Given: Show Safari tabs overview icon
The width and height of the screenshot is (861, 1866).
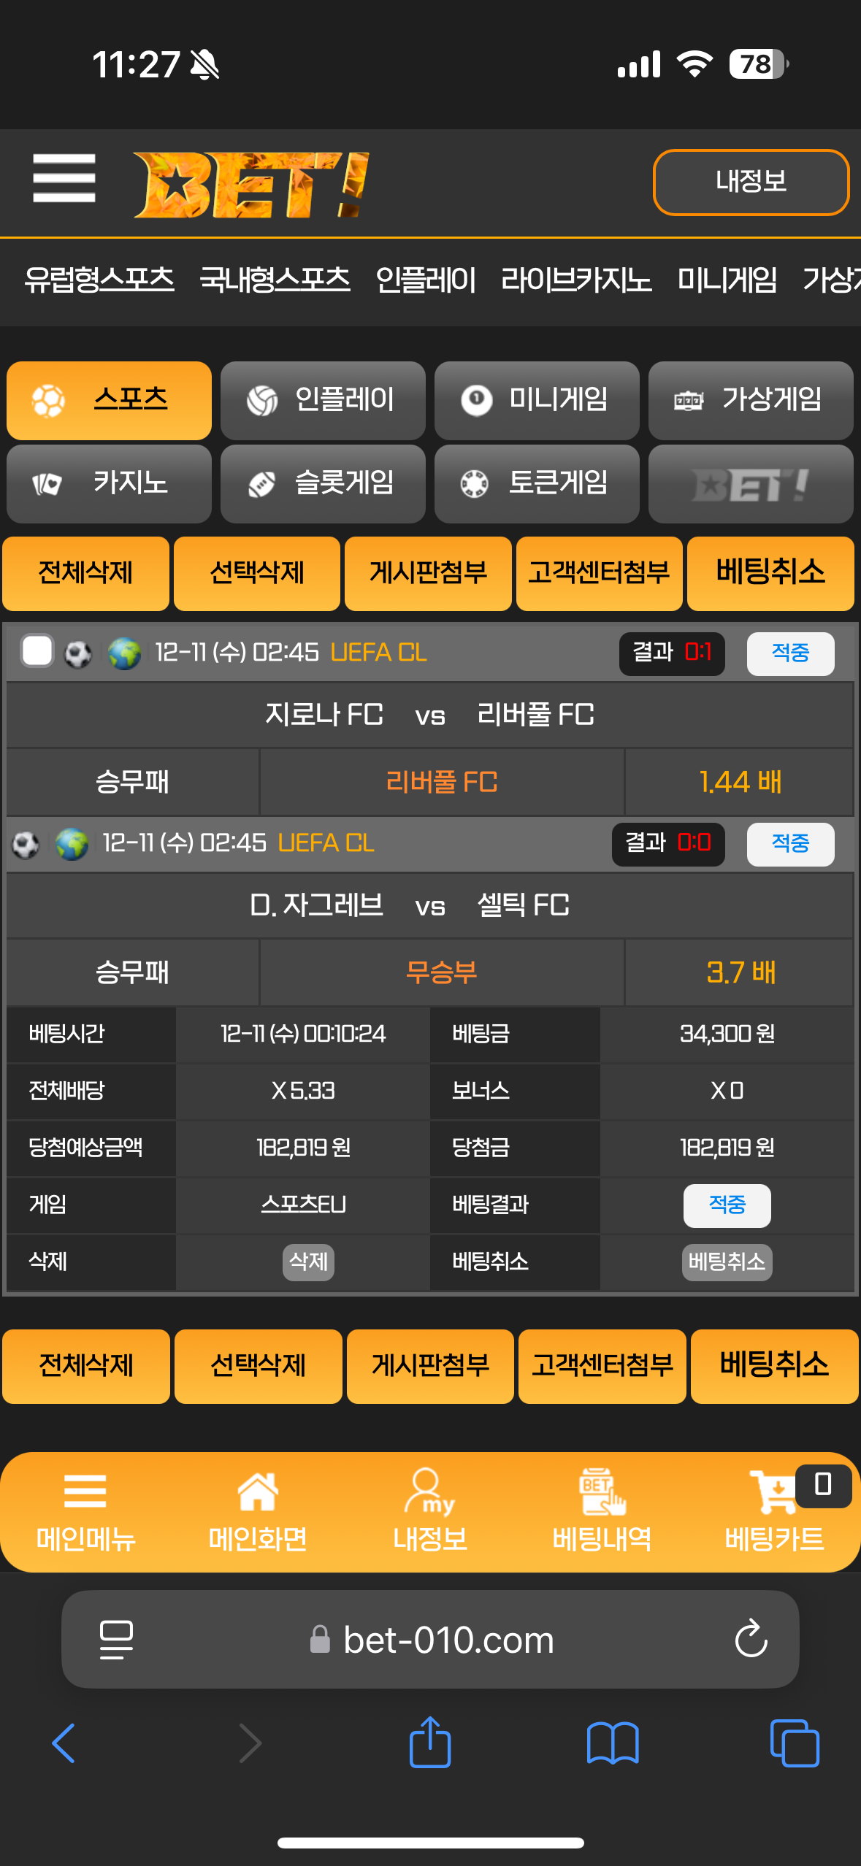Looking at the screenshot, I should (x=795, y=1744).
